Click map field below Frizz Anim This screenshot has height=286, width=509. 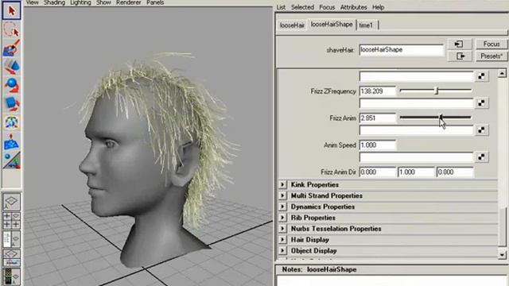pos(416,130)
